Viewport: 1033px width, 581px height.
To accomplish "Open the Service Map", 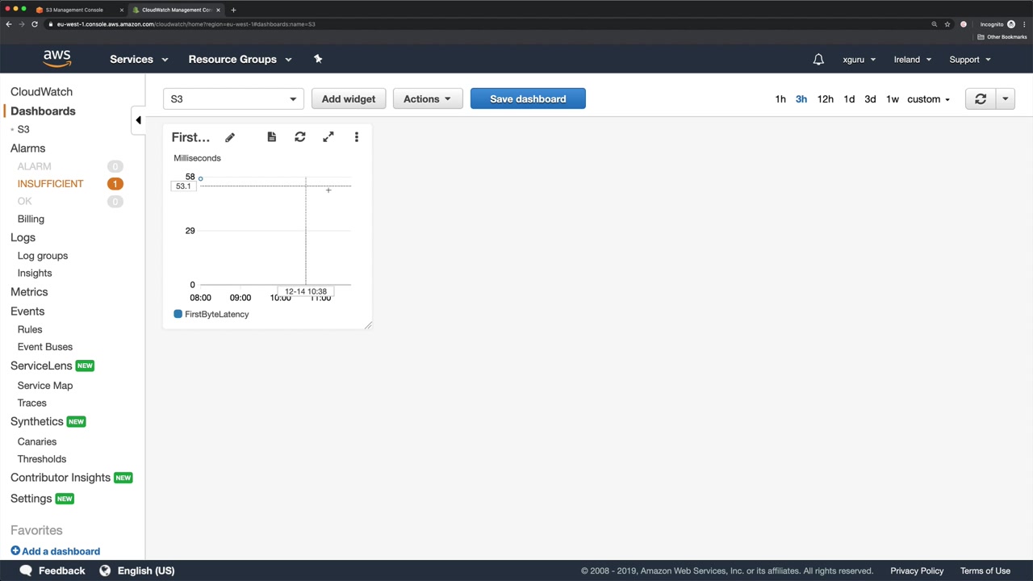I will tap(45, 386).
